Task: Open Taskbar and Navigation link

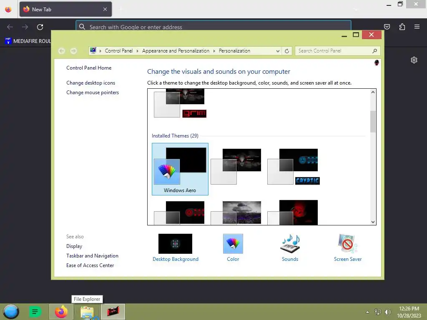Action: pos(92,256)
